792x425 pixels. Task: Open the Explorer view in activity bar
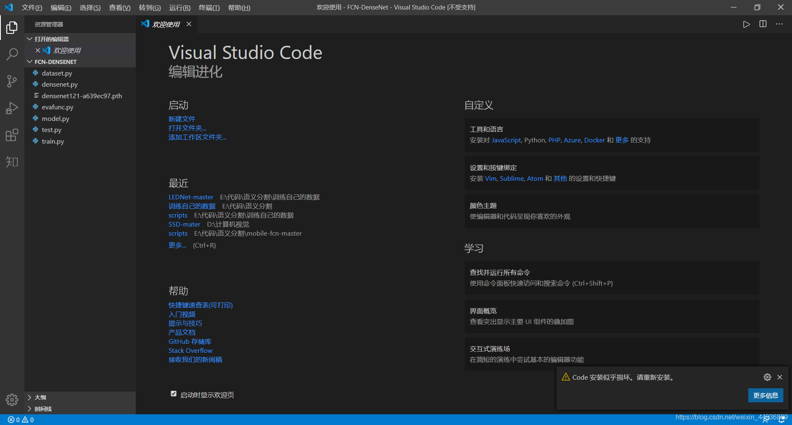tap(12, 28)
